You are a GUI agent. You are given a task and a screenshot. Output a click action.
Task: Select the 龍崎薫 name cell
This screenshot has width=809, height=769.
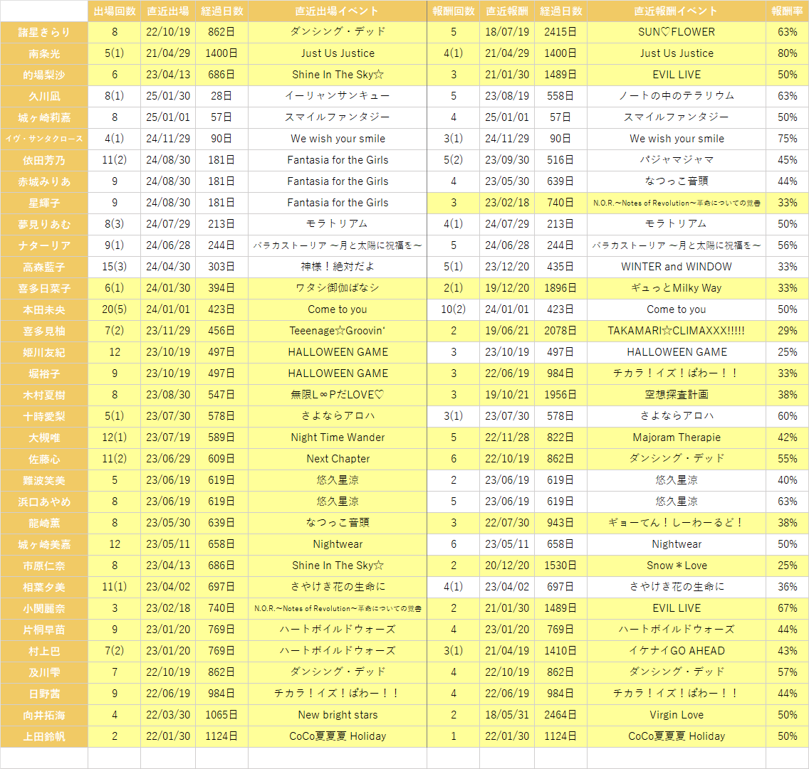(x=44, y=523)
